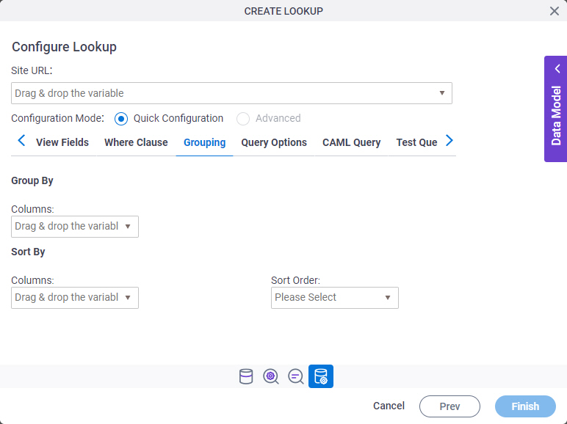Click the Configuration Mode label
The width and height of the screenshot is (567, 424).
(57, 118)
